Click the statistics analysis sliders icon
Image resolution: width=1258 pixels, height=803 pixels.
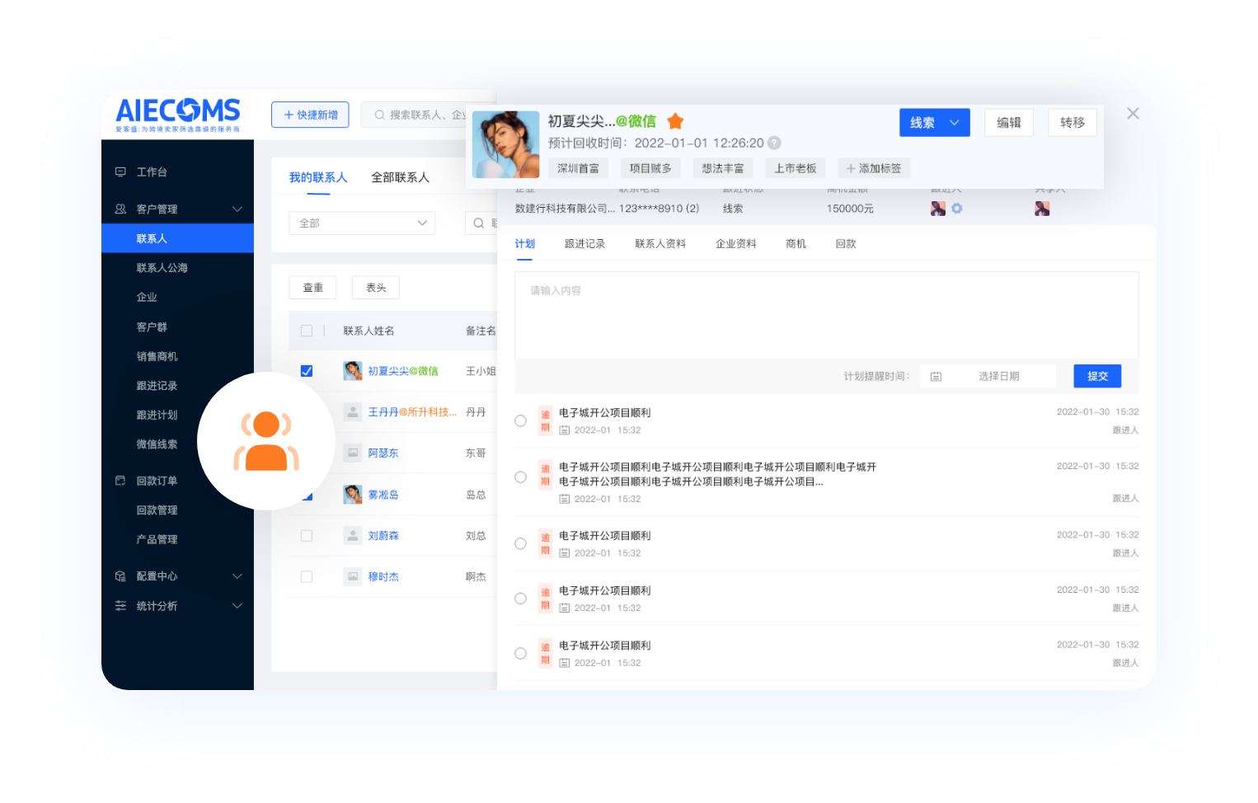point(120,606)
